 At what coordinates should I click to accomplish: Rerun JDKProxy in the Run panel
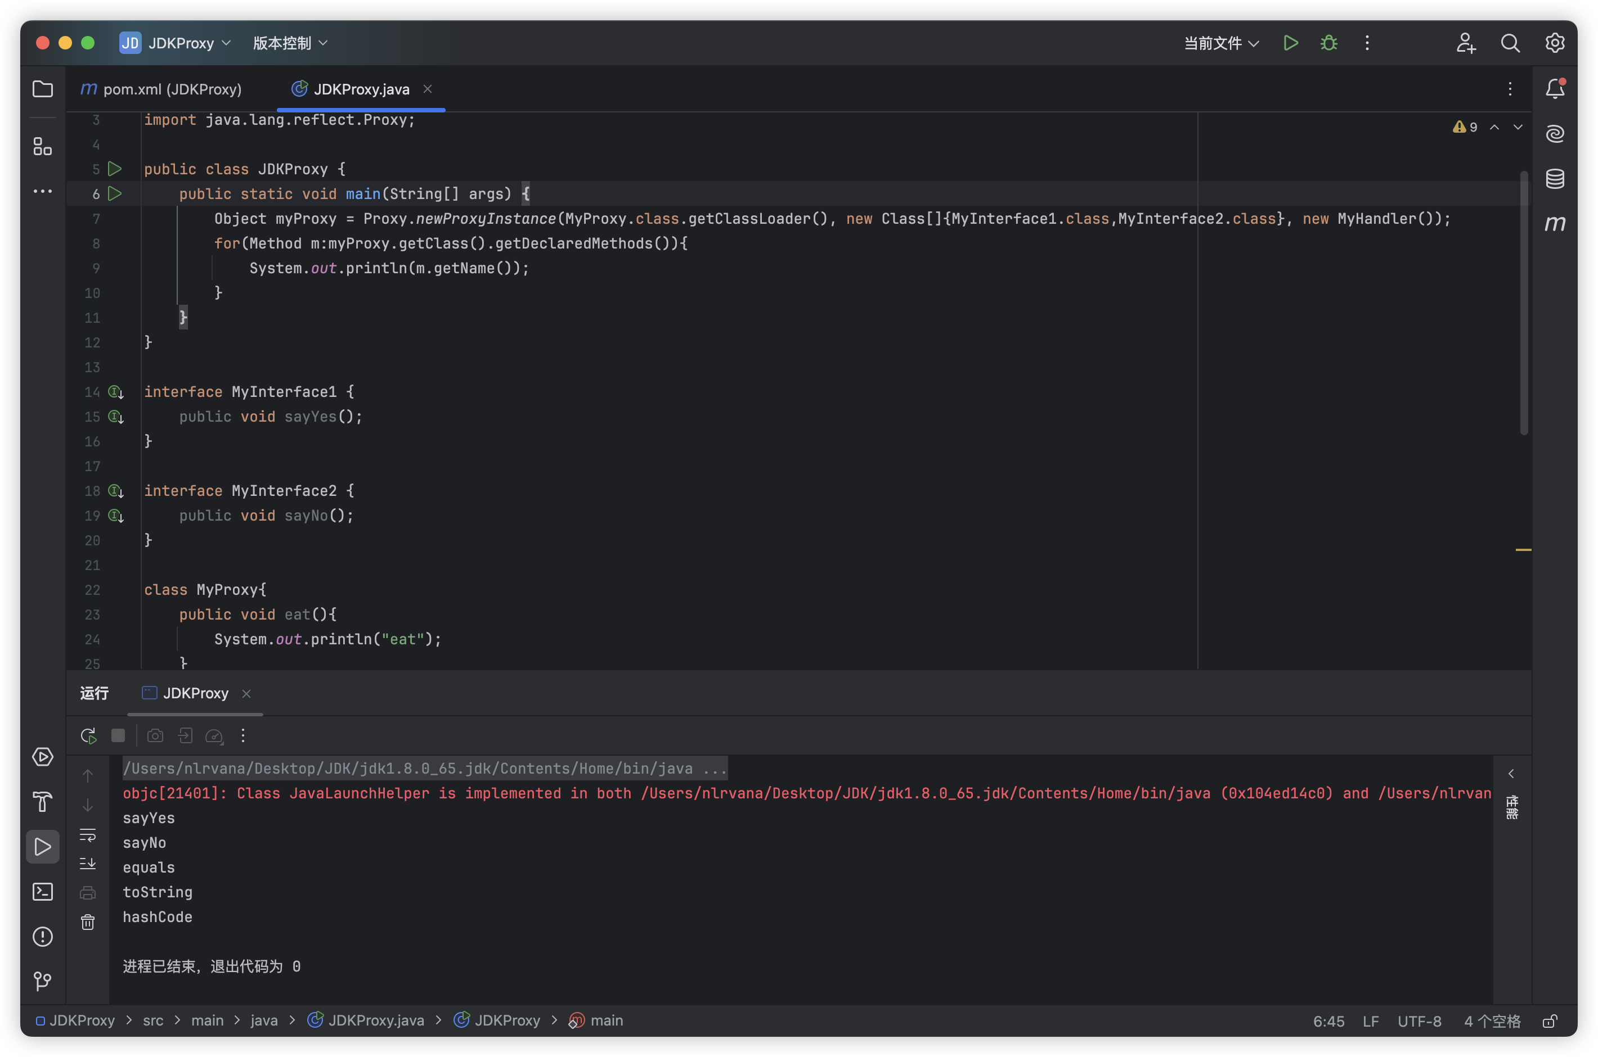click(88, 735)
